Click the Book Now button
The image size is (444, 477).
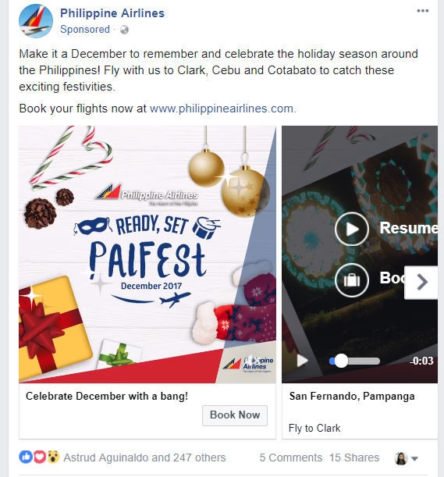pos(235,415)
